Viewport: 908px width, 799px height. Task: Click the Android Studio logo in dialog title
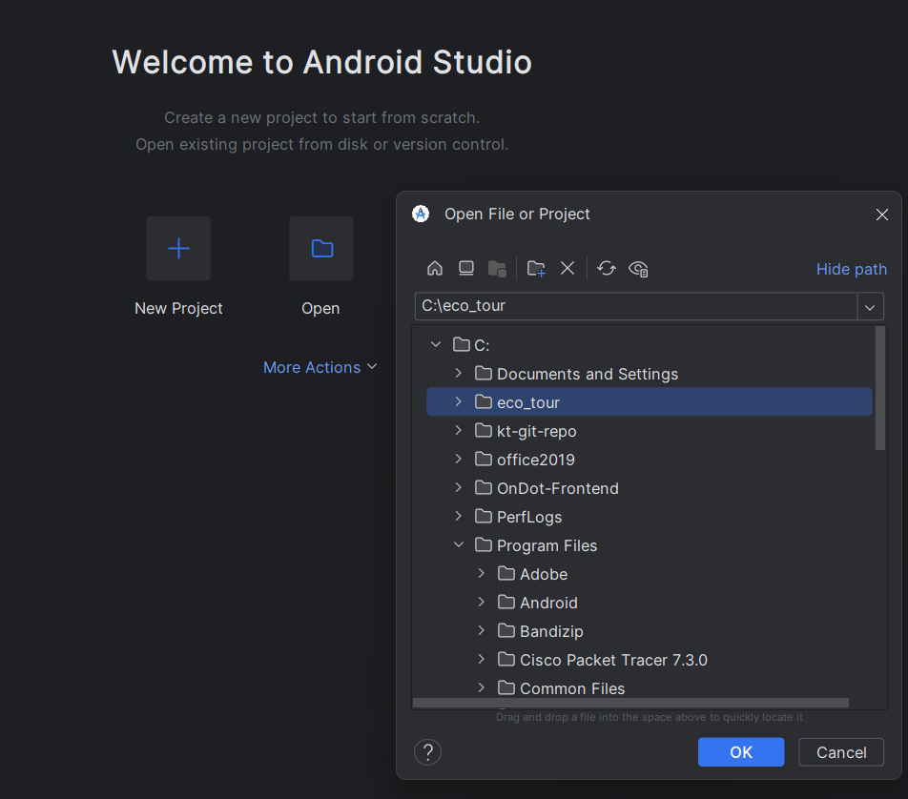click(421, 215)
